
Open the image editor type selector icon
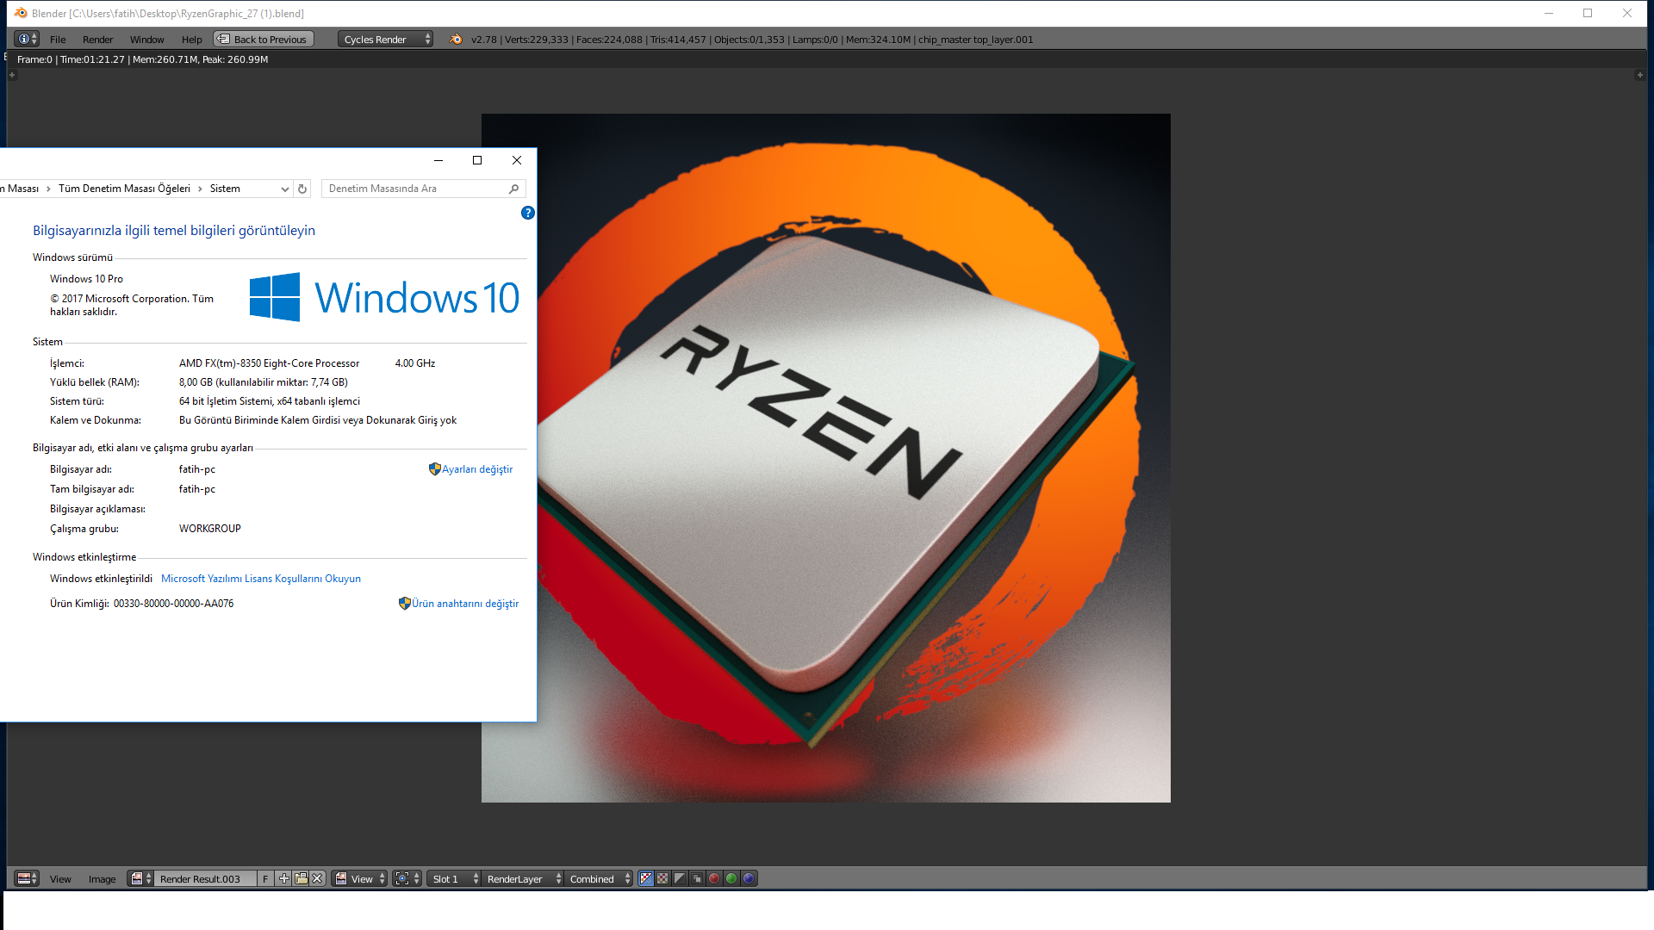coord(28,878)
